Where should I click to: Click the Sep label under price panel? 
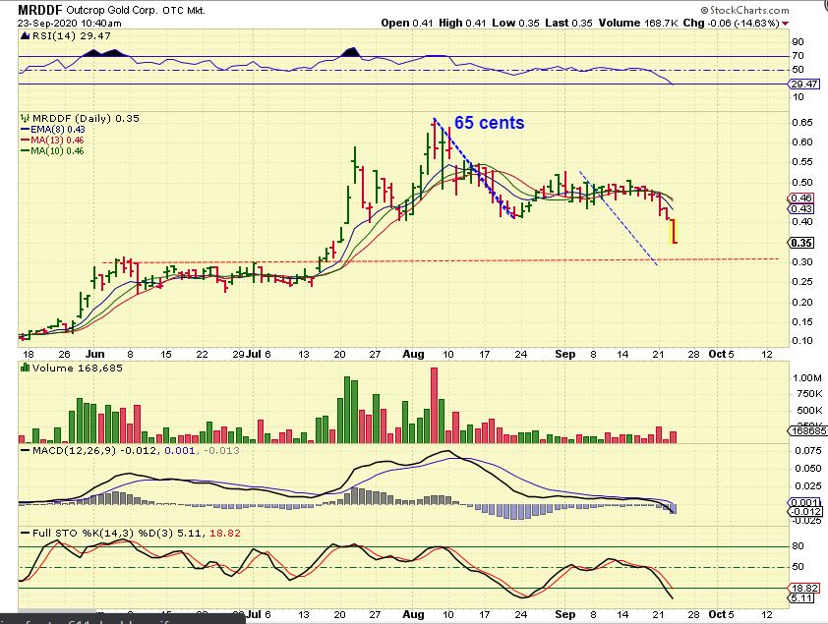click(x=565, y=354)
